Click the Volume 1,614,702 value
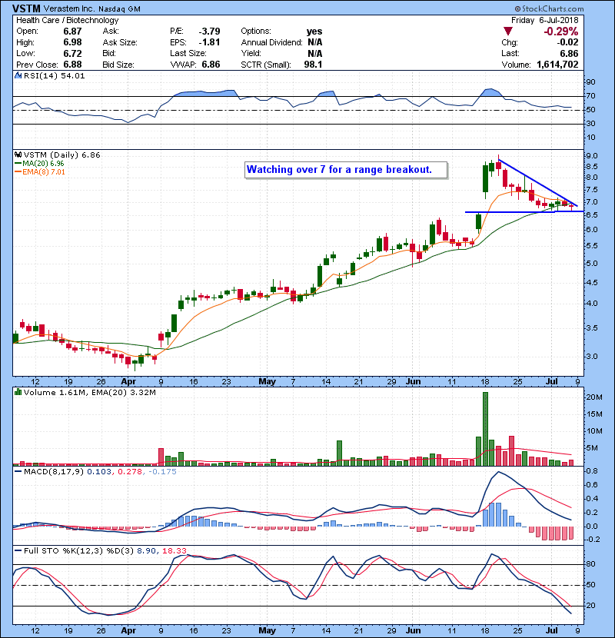Screen dimensions: 615x638 557,65
